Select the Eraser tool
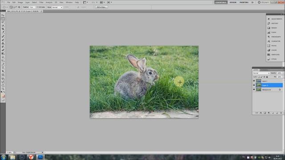Image resolution: width=285 pixels, height=160 pixels. coord(3,50)
